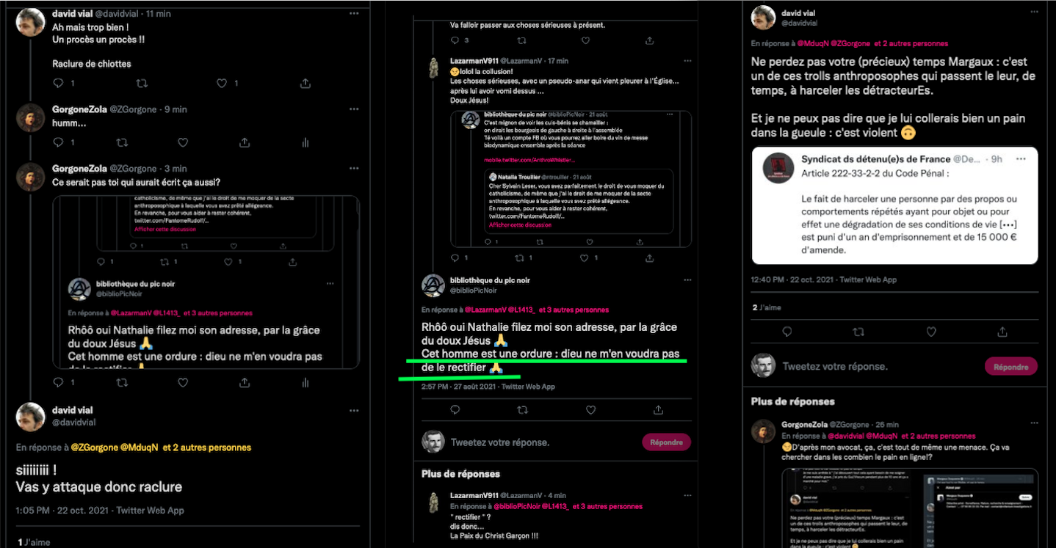Share david vial's 12:40 PM tweet

click(1003, 332)
